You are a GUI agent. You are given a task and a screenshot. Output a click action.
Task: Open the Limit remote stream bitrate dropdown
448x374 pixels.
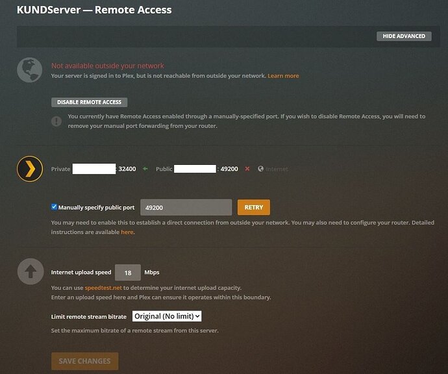(x=167, y=316)
